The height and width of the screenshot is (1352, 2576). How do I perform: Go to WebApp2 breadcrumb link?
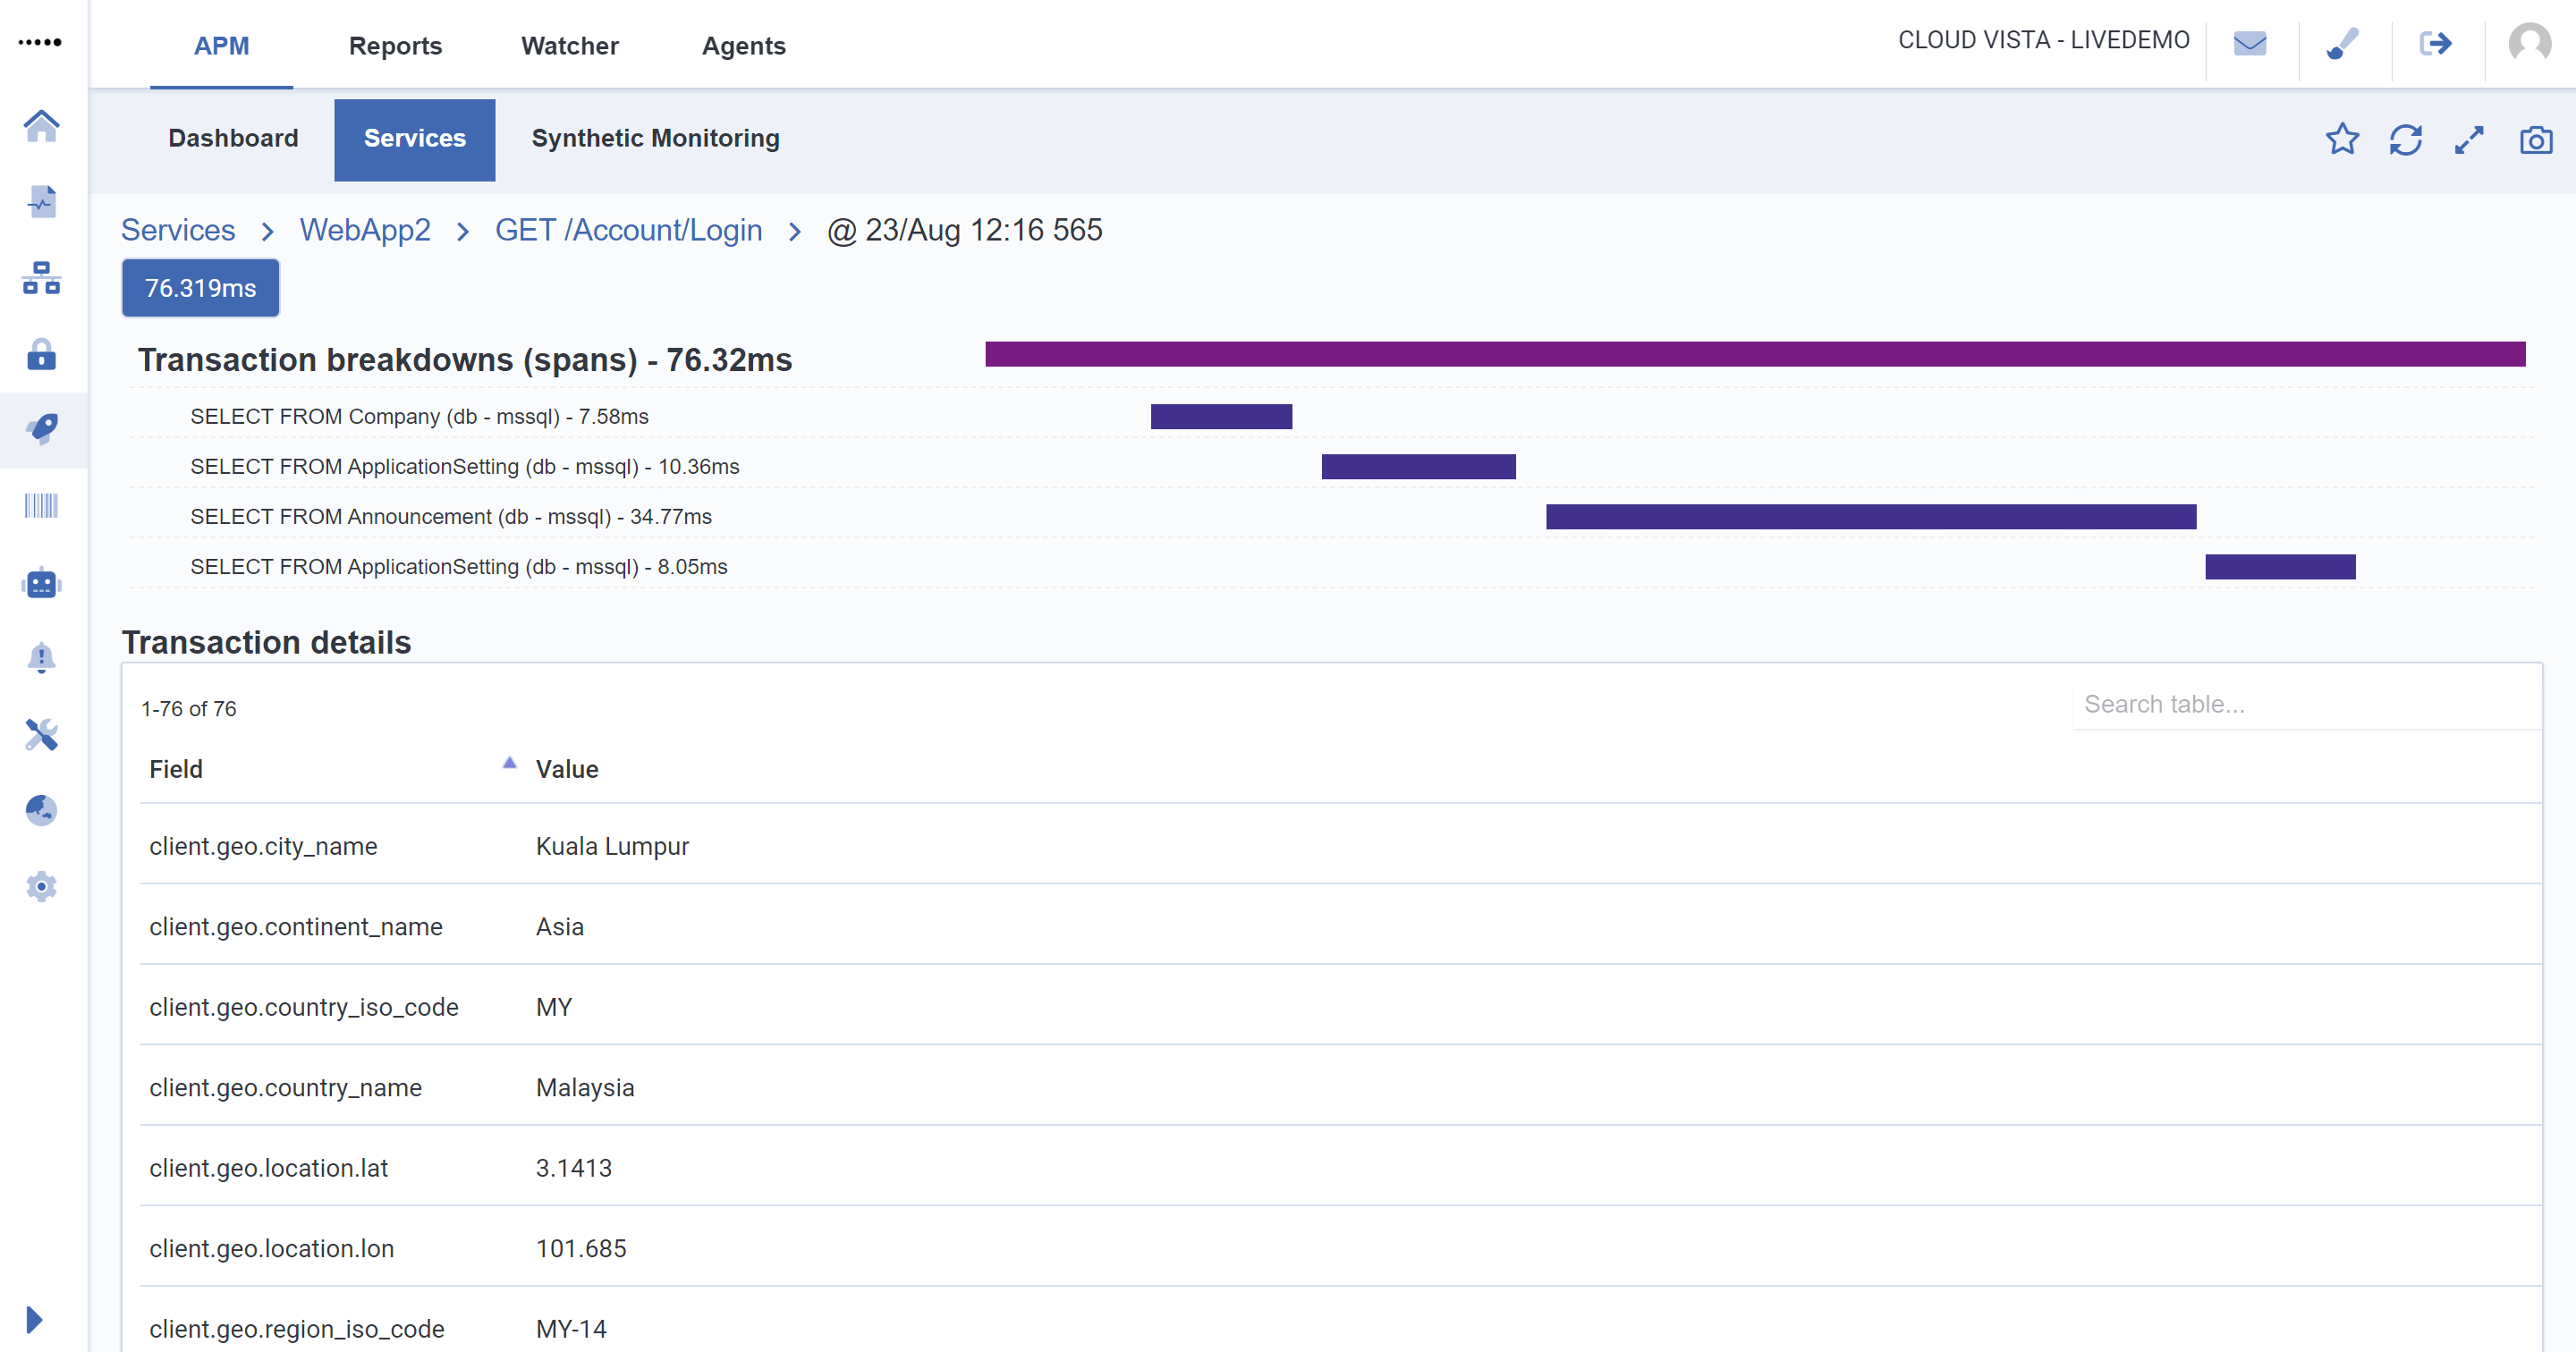pyautogui.click(x=365, y=230)
